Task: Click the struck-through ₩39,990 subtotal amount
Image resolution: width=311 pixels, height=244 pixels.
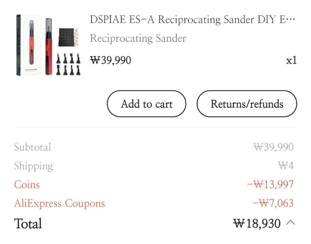Action: click(273, 147)
